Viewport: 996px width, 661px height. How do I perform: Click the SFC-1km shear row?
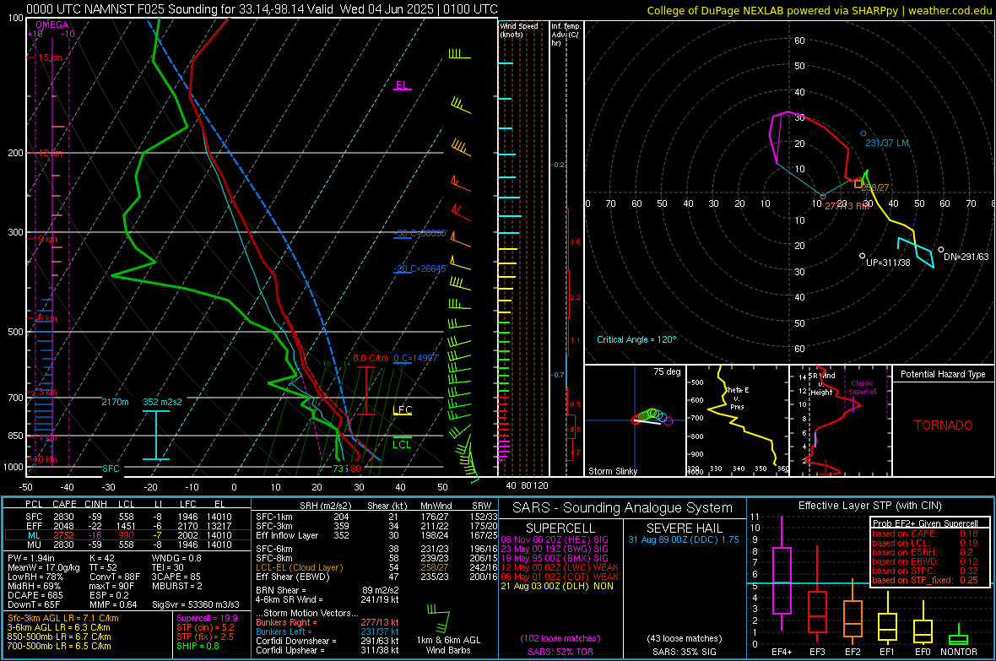click(376, 517)
